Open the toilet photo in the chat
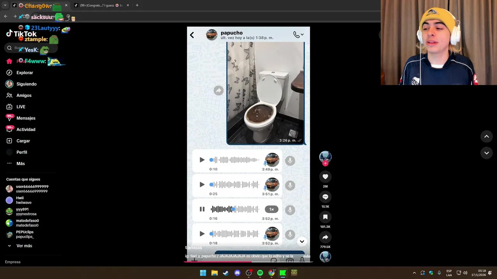The width and height of the screenshot is (497, 279). [x=266, y=93]
